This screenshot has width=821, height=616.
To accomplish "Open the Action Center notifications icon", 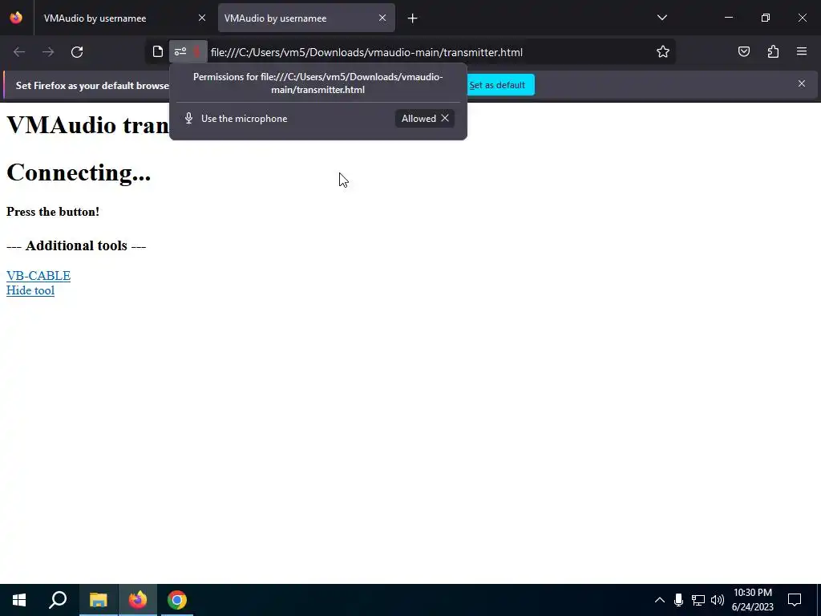I will pos(795,600).
